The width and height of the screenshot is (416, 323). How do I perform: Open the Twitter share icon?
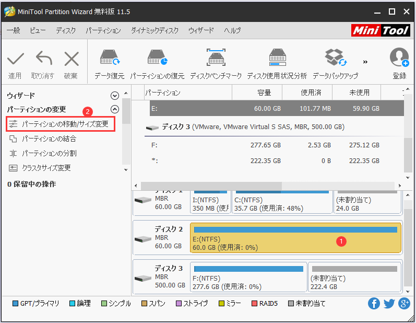tap(389, 303)
